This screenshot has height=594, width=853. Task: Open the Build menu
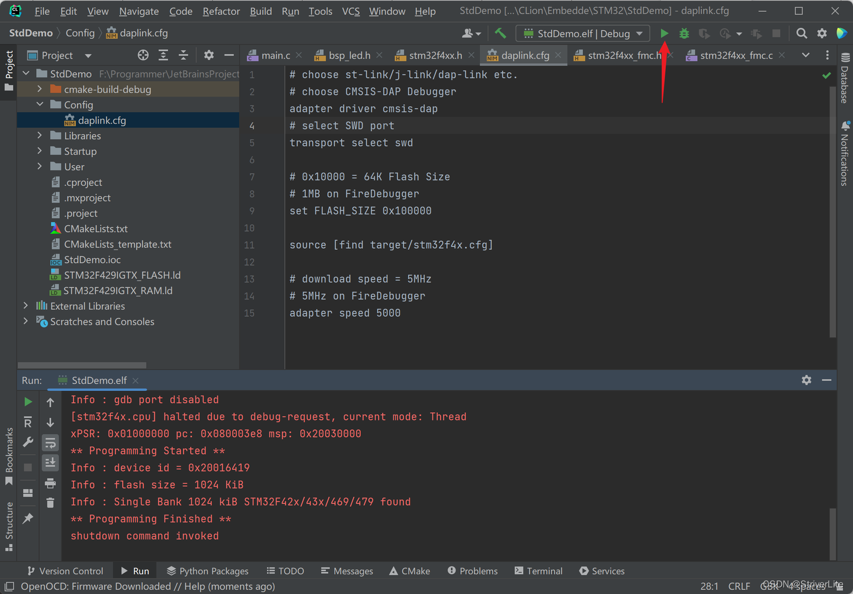[x=261, y=11]
